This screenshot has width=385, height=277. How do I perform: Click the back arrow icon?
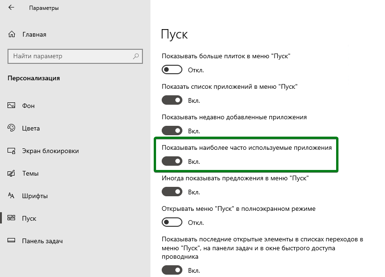pyautogui.click(x=11, y=8)
